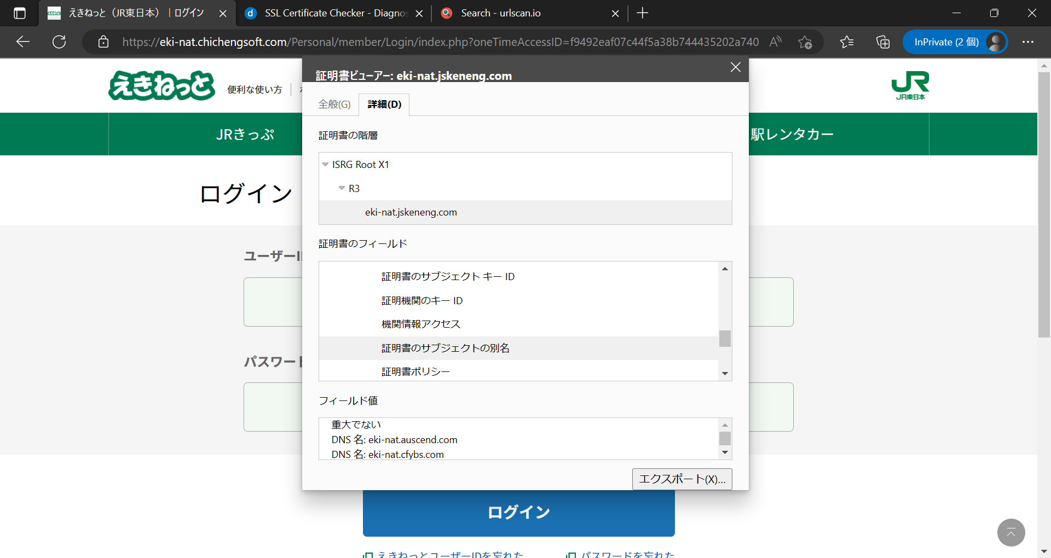Viewport: 1051px width, 558px height.
Task: Click field value scroll down arrow
Action: click(x=725, y=452)
